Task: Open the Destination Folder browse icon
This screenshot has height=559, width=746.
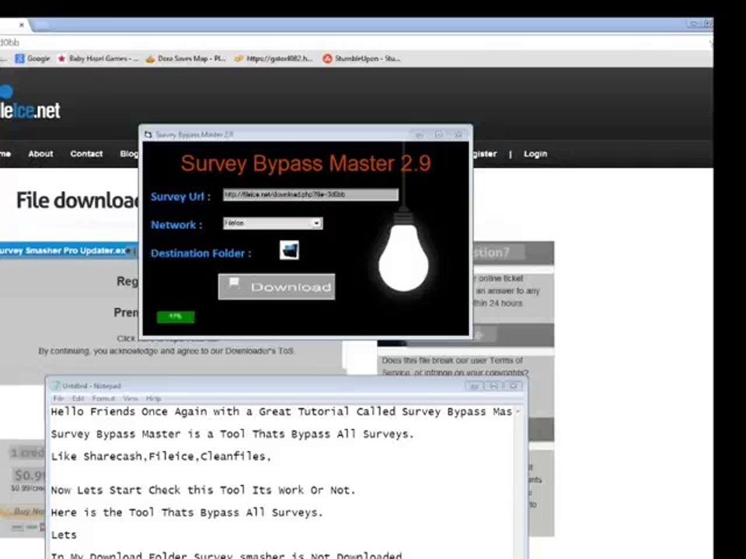Action: pyautogui.click(x=289, y=250)
